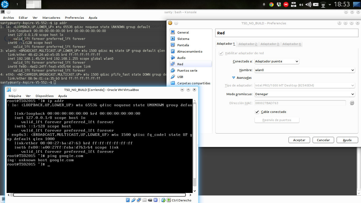Click the es keyboard layout indicator
The width and height of the screenshot is (361, 203).
301,4
